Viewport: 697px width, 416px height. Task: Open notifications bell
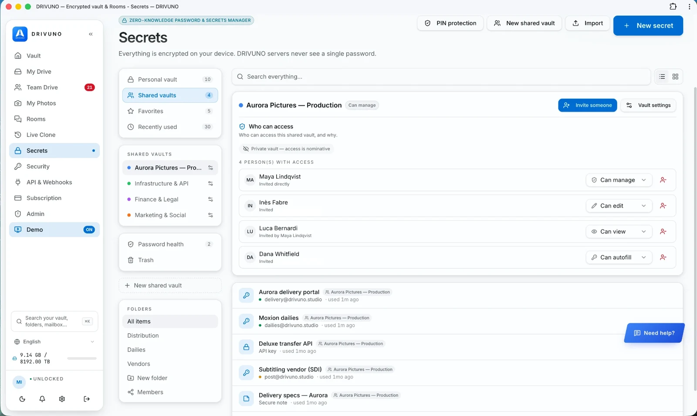(42, 399)
